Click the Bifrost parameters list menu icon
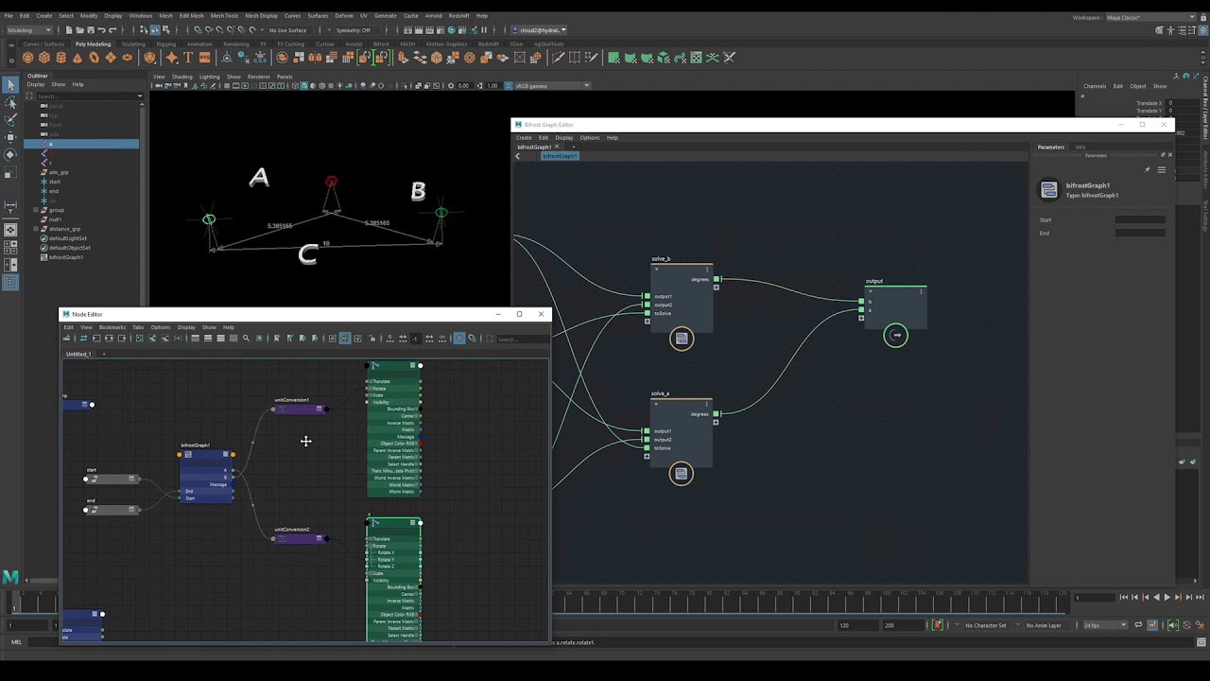This screenshot has width=1210, height=681. click(1162, 170)
